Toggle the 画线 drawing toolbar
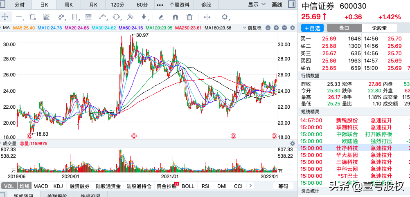410x197 pixels. tap(277, 4)
